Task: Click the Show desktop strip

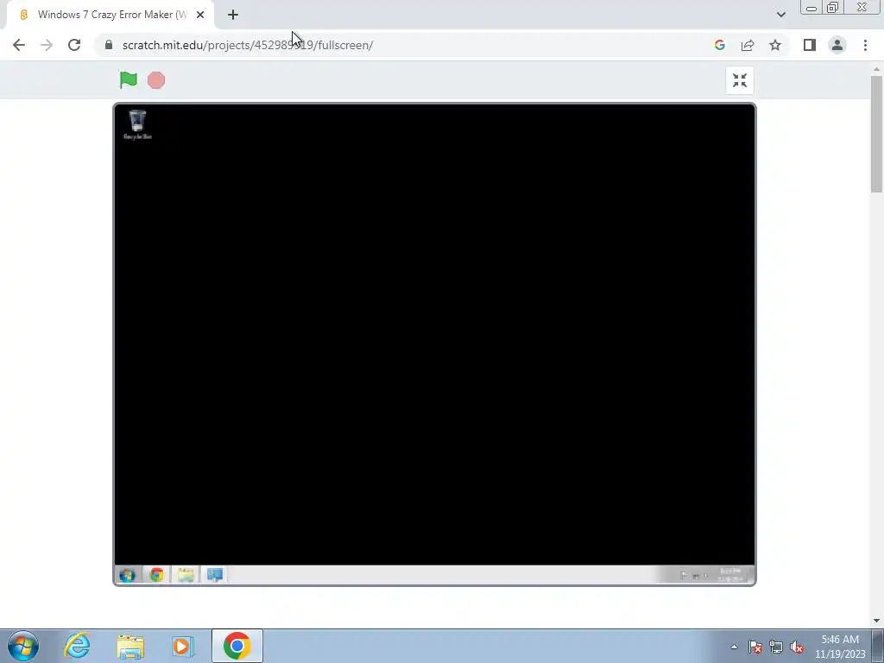Action: click(x=878, y=646)
